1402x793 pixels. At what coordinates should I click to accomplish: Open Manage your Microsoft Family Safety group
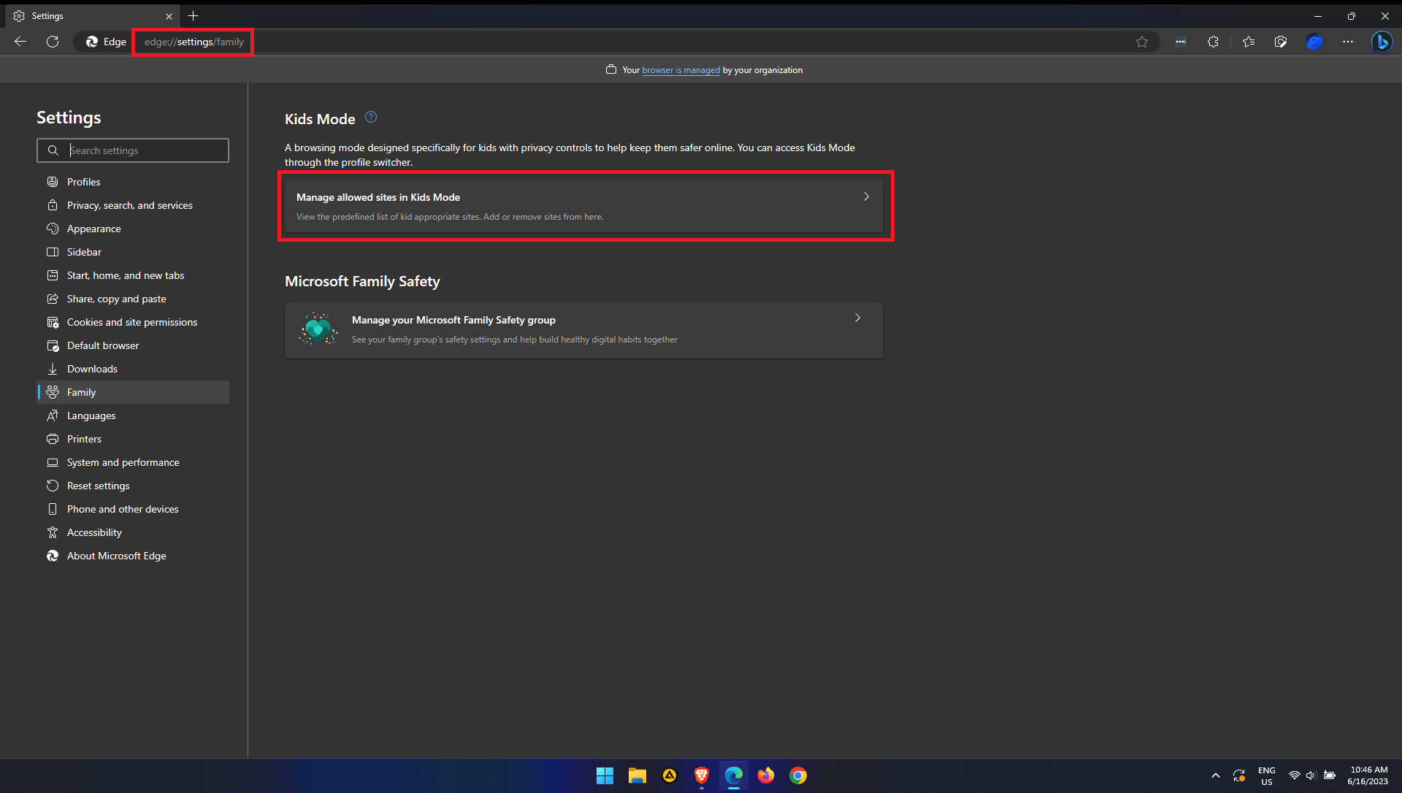[584, 330]
